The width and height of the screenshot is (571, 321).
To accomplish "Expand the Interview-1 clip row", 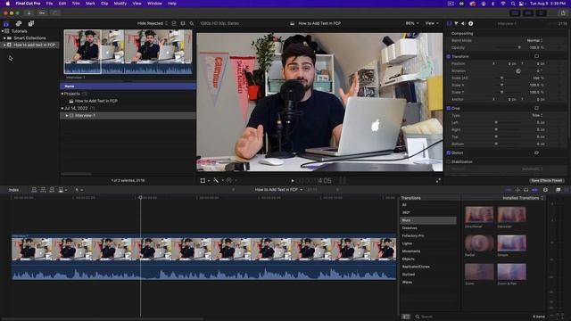I will coord(67,115).
